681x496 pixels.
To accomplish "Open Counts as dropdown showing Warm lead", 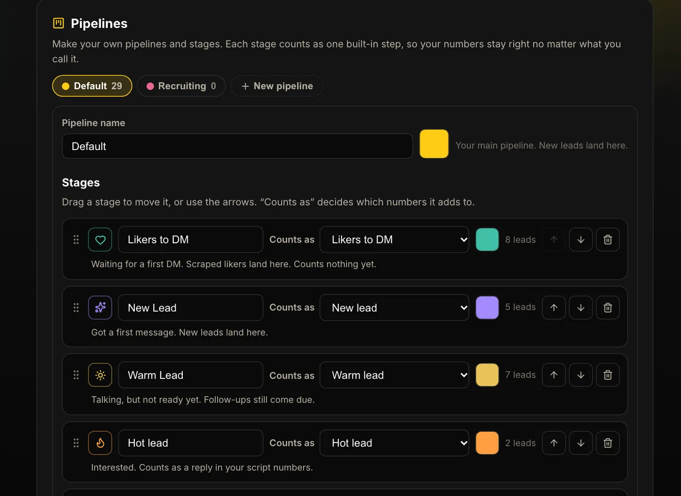I will pos(394,375).
